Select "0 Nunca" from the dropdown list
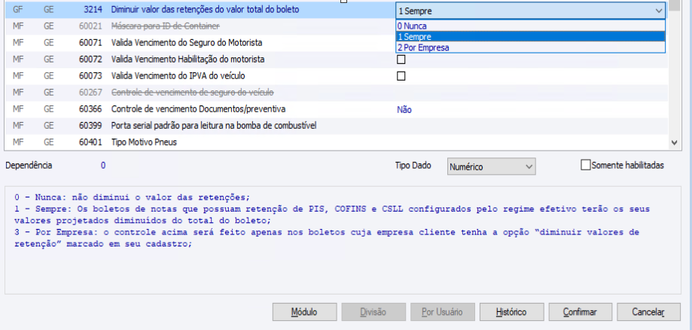Image resolution: width=692 pixels, height=330 pixels. (x=416, y=25)
